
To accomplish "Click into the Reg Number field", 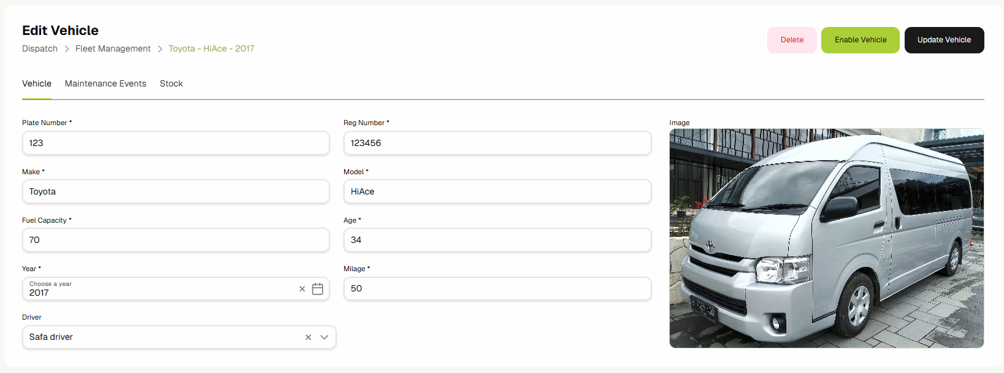I will (497, 143).
